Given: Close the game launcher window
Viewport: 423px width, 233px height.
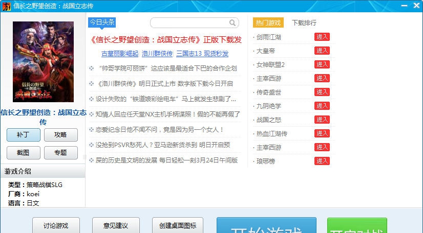Looking at the screenshot, I should (x=416, y=6).
